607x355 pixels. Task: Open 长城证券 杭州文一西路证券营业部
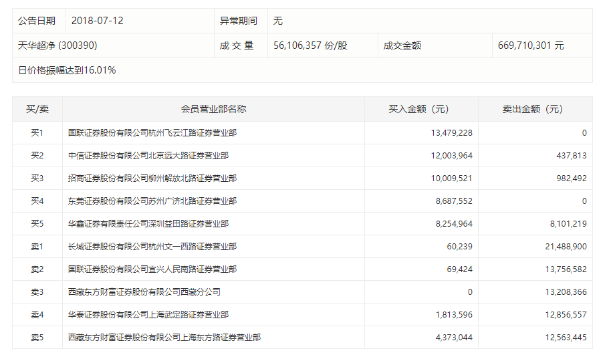click(152, 247)
